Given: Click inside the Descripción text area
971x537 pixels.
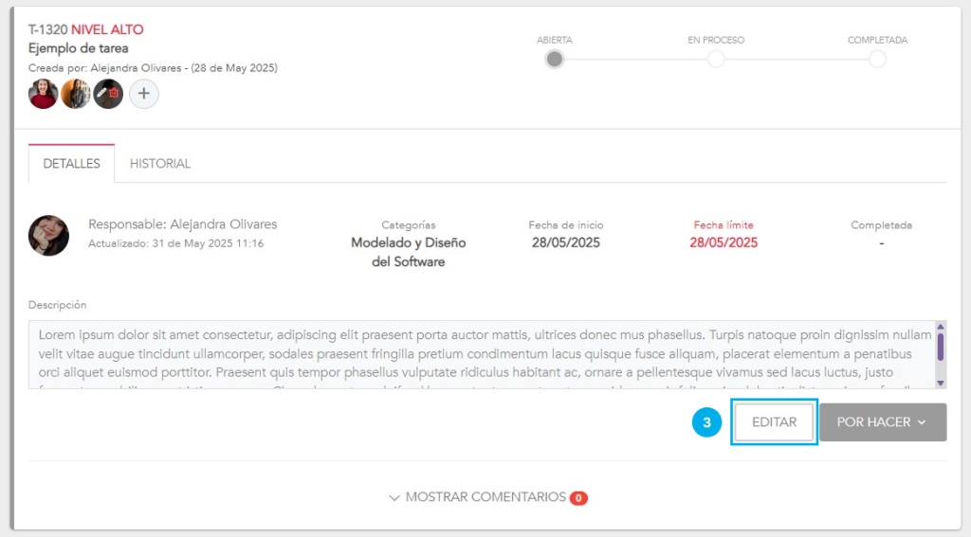Looking at the screenshot, I should point(474,354).
